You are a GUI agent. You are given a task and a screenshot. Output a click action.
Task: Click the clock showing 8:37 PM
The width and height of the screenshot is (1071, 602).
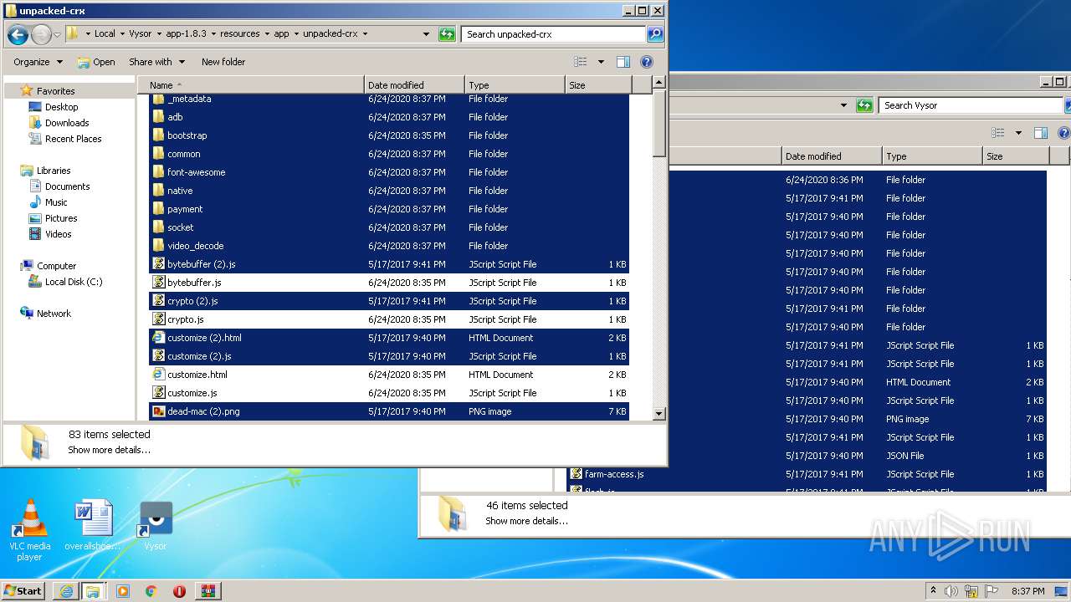coord(1027,591)
